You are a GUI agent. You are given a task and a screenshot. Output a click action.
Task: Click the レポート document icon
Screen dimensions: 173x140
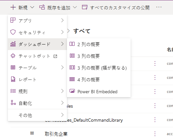tap(13, 79)
